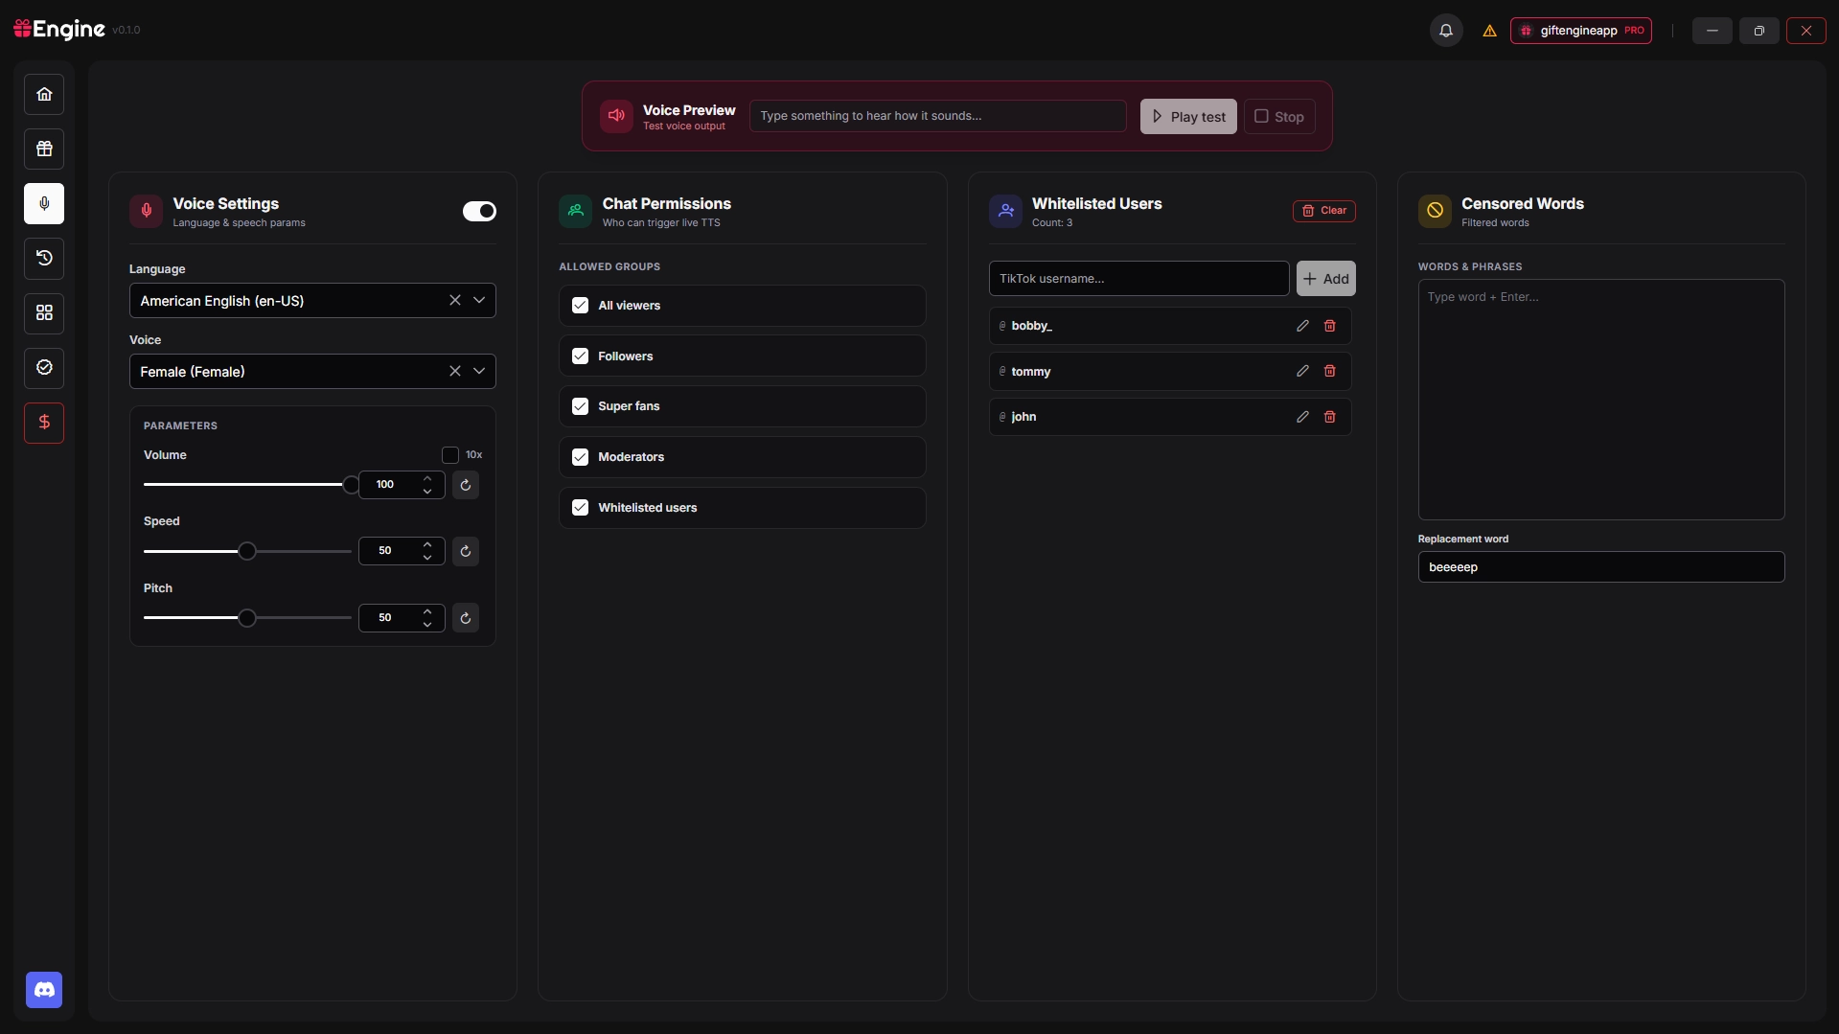Clear the American English language selection
The height and width of the screenshot is (1034, 1839).
tap(455, 301)
